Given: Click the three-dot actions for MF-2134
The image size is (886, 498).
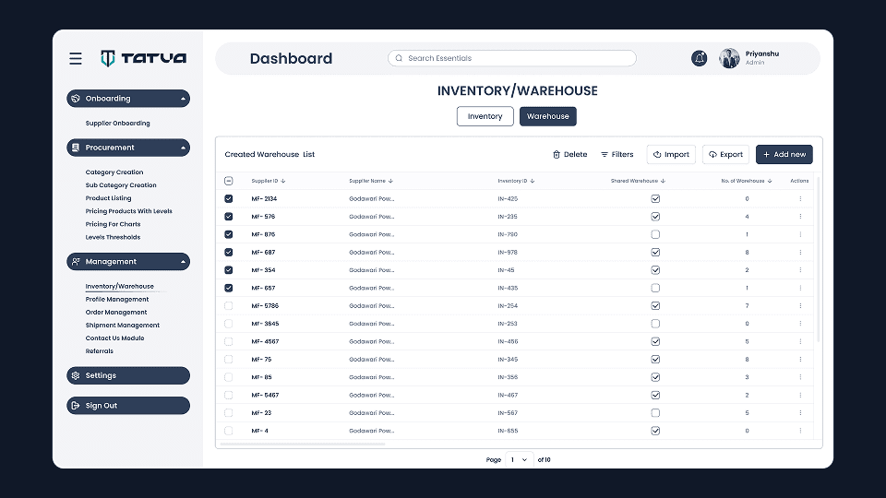Looking at the screenshot, I should [x=800, y=199].
